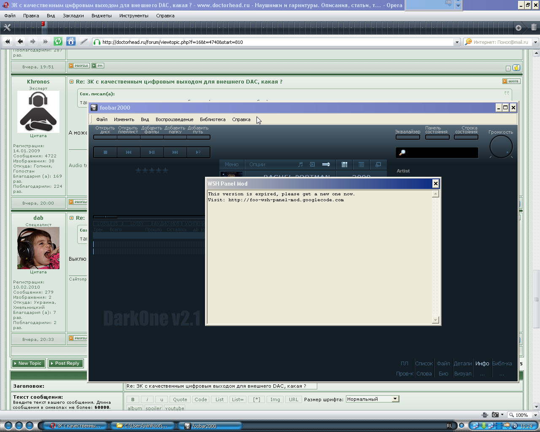This screenshot has width=540, height=432.
Task: Open the Слова tab in foobar2000
Action: (x=424, y=373)
